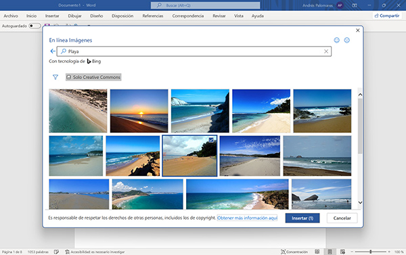Click the Cancelar button
This screenshot has width=406, height=255.
click(342, 218)
